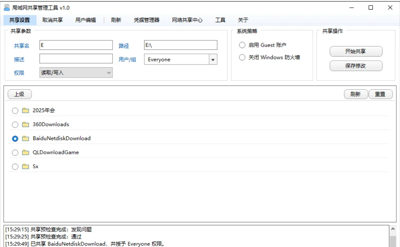The width and height of the screenshot is (400, 247).
Task: Toggle 关闭 Windows 防火墙 option
Action: [x=242, y=57]
